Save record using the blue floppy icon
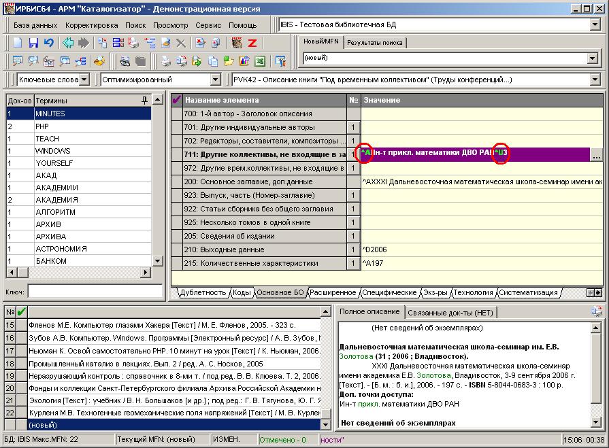This screenshot has height=448, width=609. [x=33, y=42]
